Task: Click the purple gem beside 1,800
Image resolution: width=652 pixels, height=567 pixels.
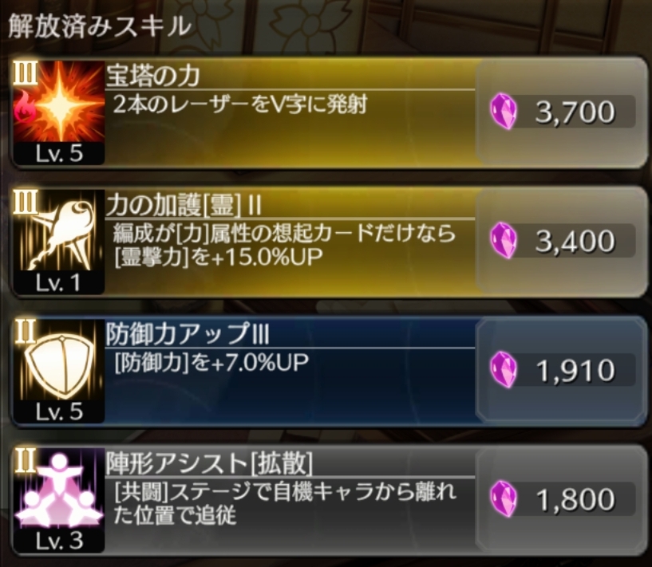Action: point(504,499)
